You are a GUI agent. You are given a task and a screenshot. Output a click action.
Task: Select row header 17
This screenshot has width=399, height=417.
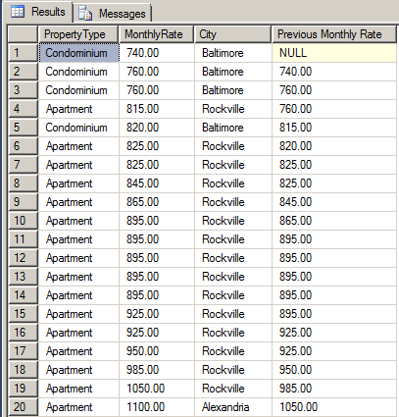point(23,351)
